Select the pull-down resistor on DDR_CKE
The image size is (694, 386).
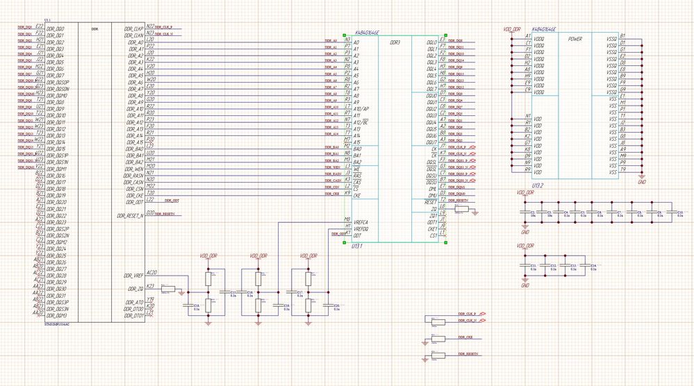click(x=438, y=339)
